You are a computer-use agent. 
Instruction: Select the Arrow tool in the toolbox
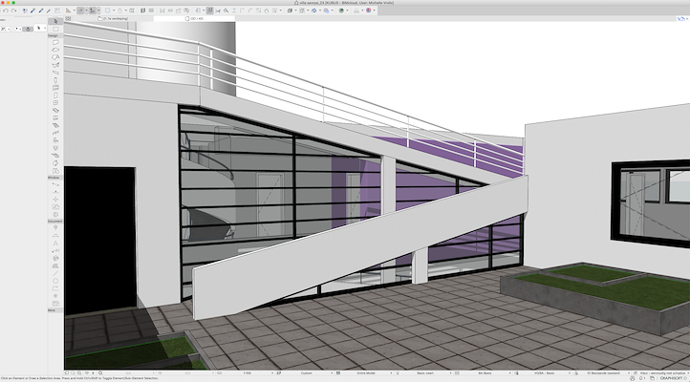(x=56, y=20)
